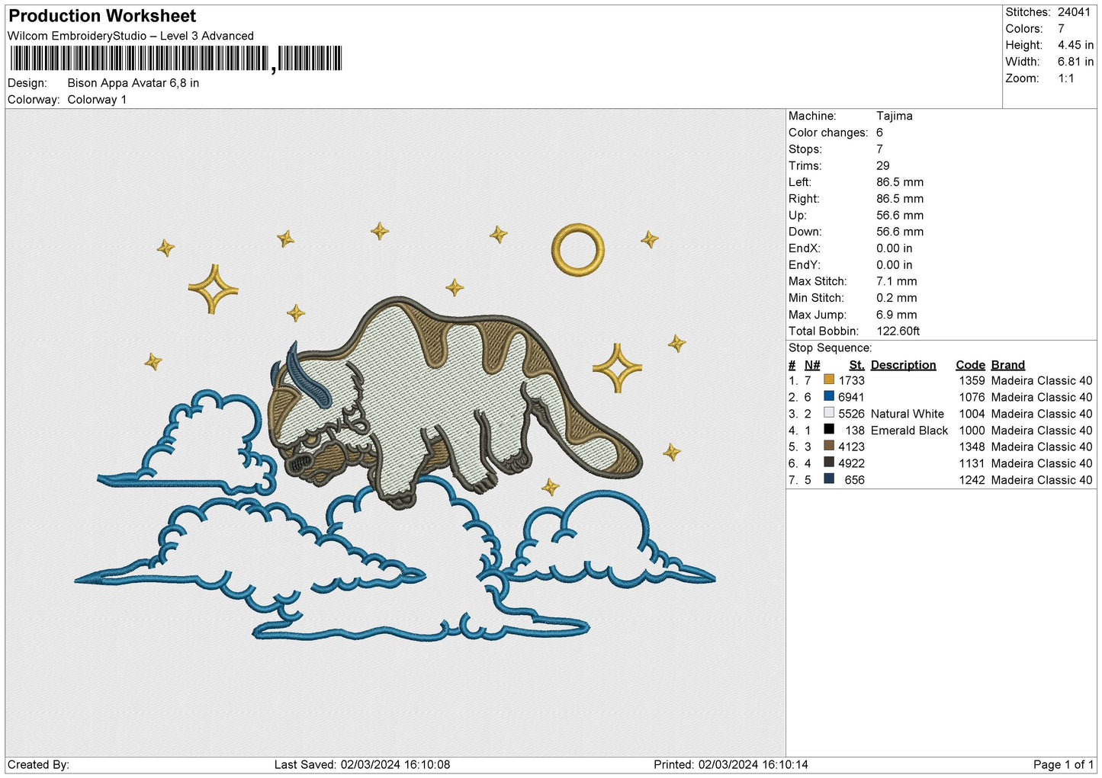Click the Machine value Tajima
The image size is (1102, 778).
point(895,117)
